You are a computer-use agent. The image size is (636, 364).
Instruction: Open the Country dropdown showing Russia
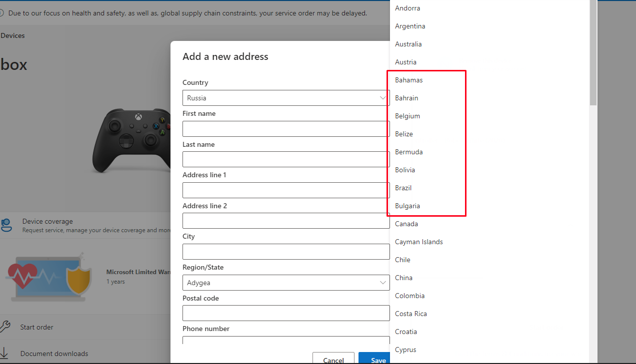286,98
